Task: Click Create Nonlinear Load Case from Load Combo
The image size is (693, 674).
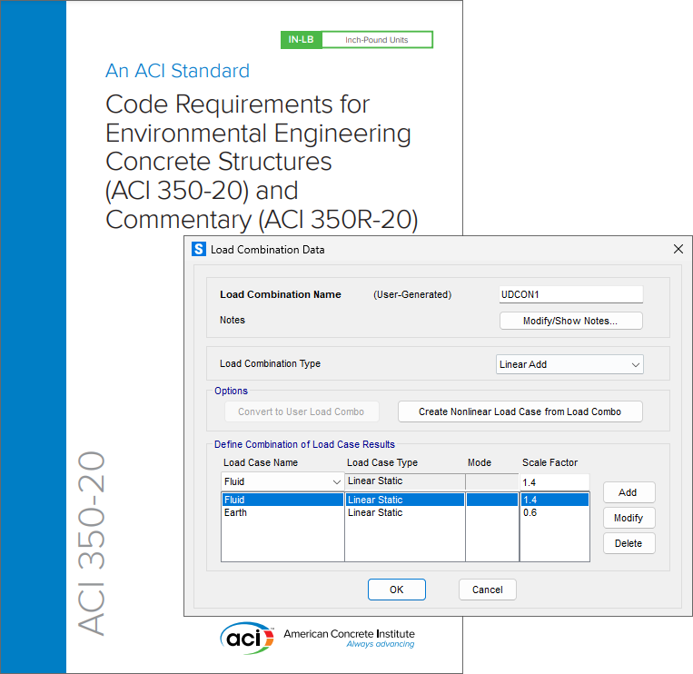Action: point(520,411)
